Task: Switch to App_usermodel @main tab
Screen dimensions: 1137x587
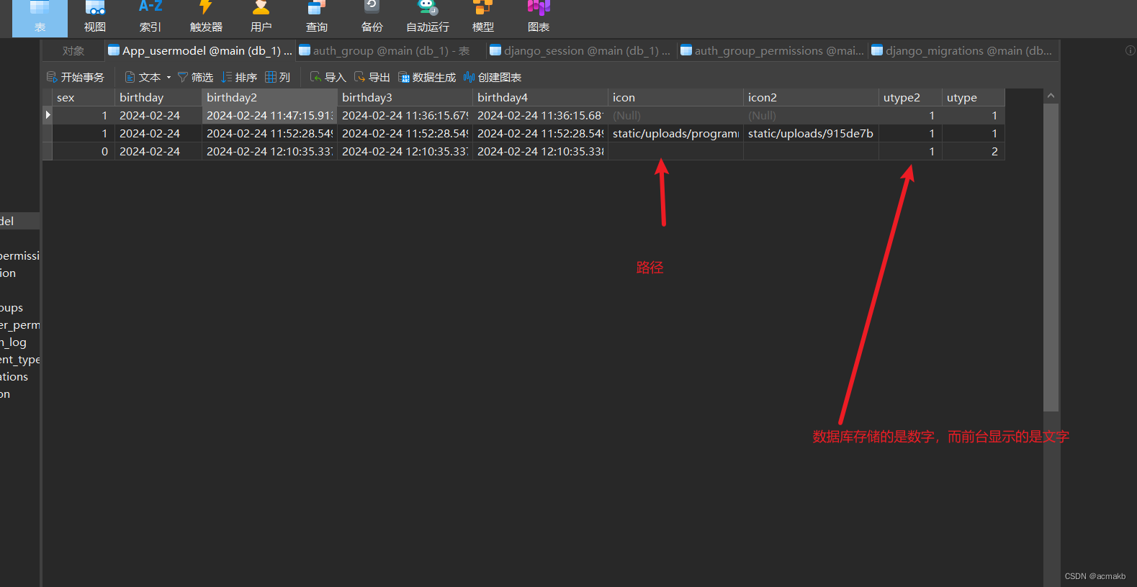Action: (x=200, y=51)
